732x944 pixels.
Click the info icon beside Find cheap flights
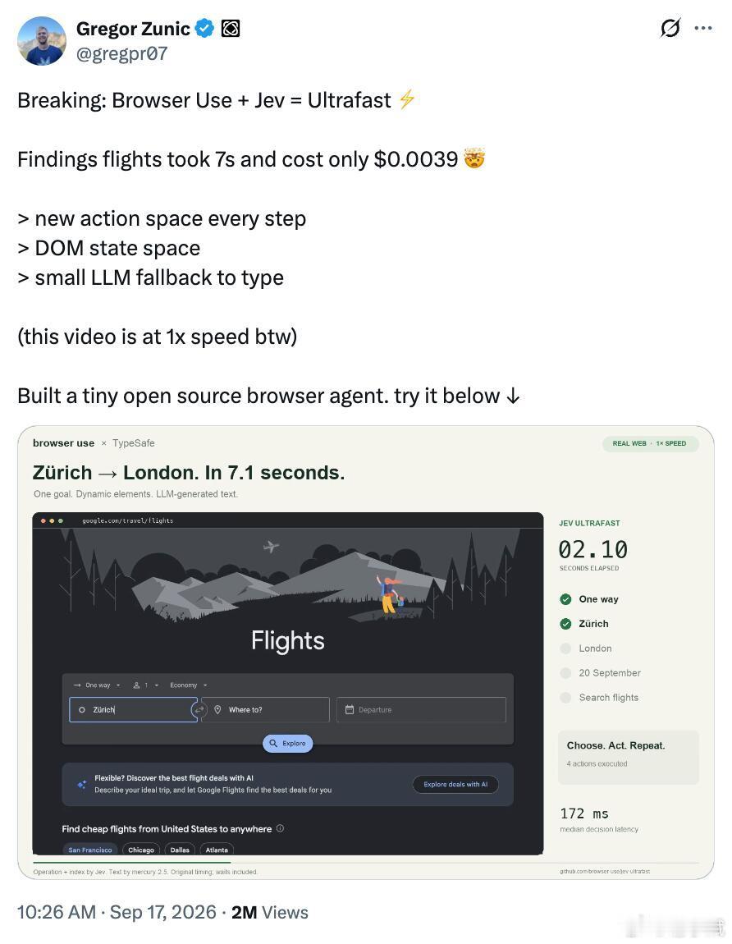click(x=280, y=829)
